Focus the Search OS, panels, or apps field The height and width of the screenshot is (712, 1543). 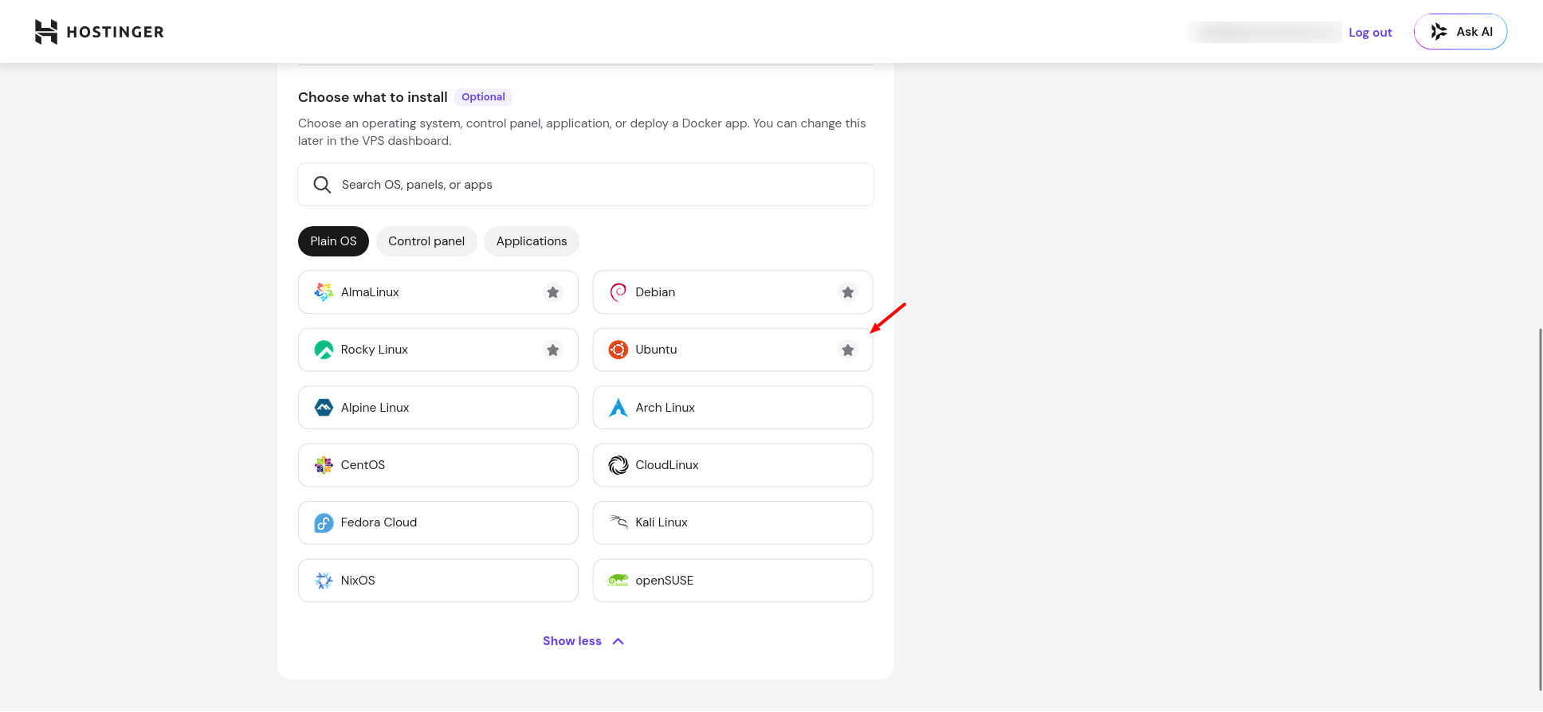[586, 185]
